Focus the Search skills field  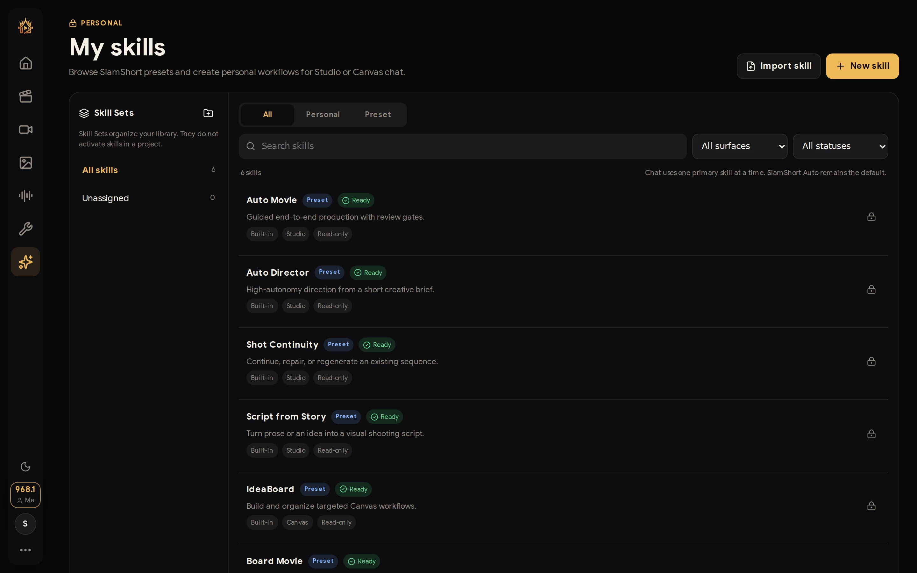[463, 146]
